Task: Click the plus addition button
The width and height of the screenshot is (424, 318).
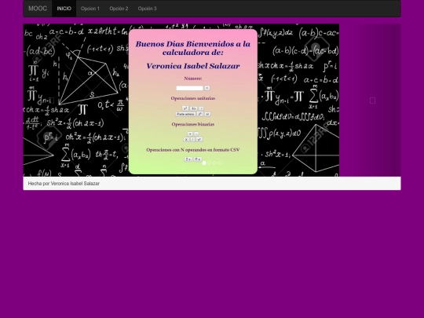Action: pos(190,134)
